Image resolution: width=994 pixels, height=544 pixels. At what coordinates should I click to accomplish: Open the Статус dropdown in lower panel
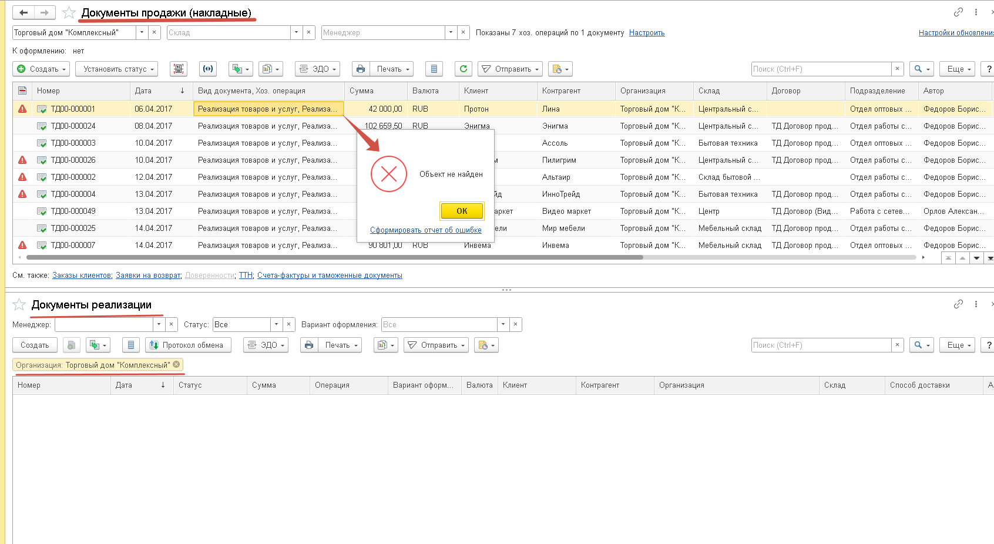click(x=276, y=324)
